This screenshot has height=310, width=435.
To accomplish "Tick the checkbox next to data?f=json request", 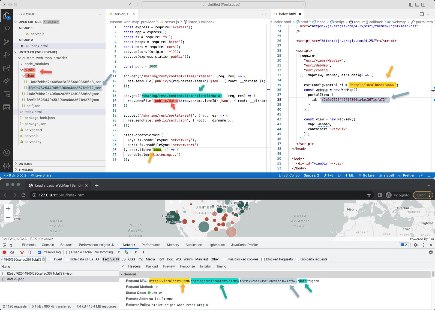I will pyautogui.click(x=4, y=279).
